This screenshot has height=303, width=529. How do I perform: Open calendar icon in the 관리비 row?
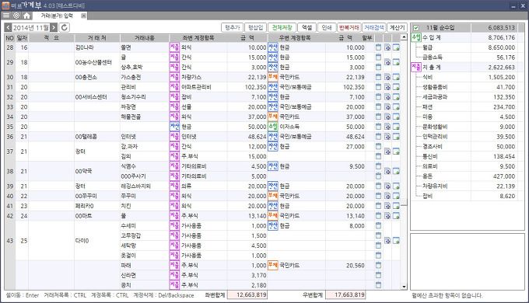pyautogui.click(x=379, y=87)
